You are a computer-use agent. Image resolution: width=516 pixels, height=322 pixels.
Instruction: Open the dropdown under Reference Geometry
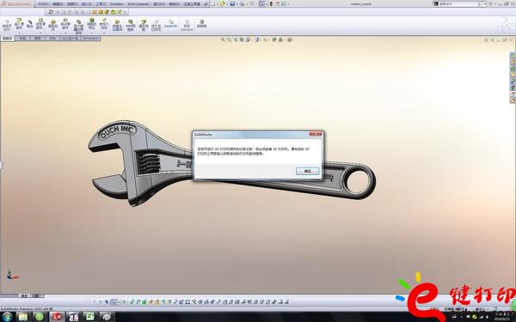coord(104,33)
